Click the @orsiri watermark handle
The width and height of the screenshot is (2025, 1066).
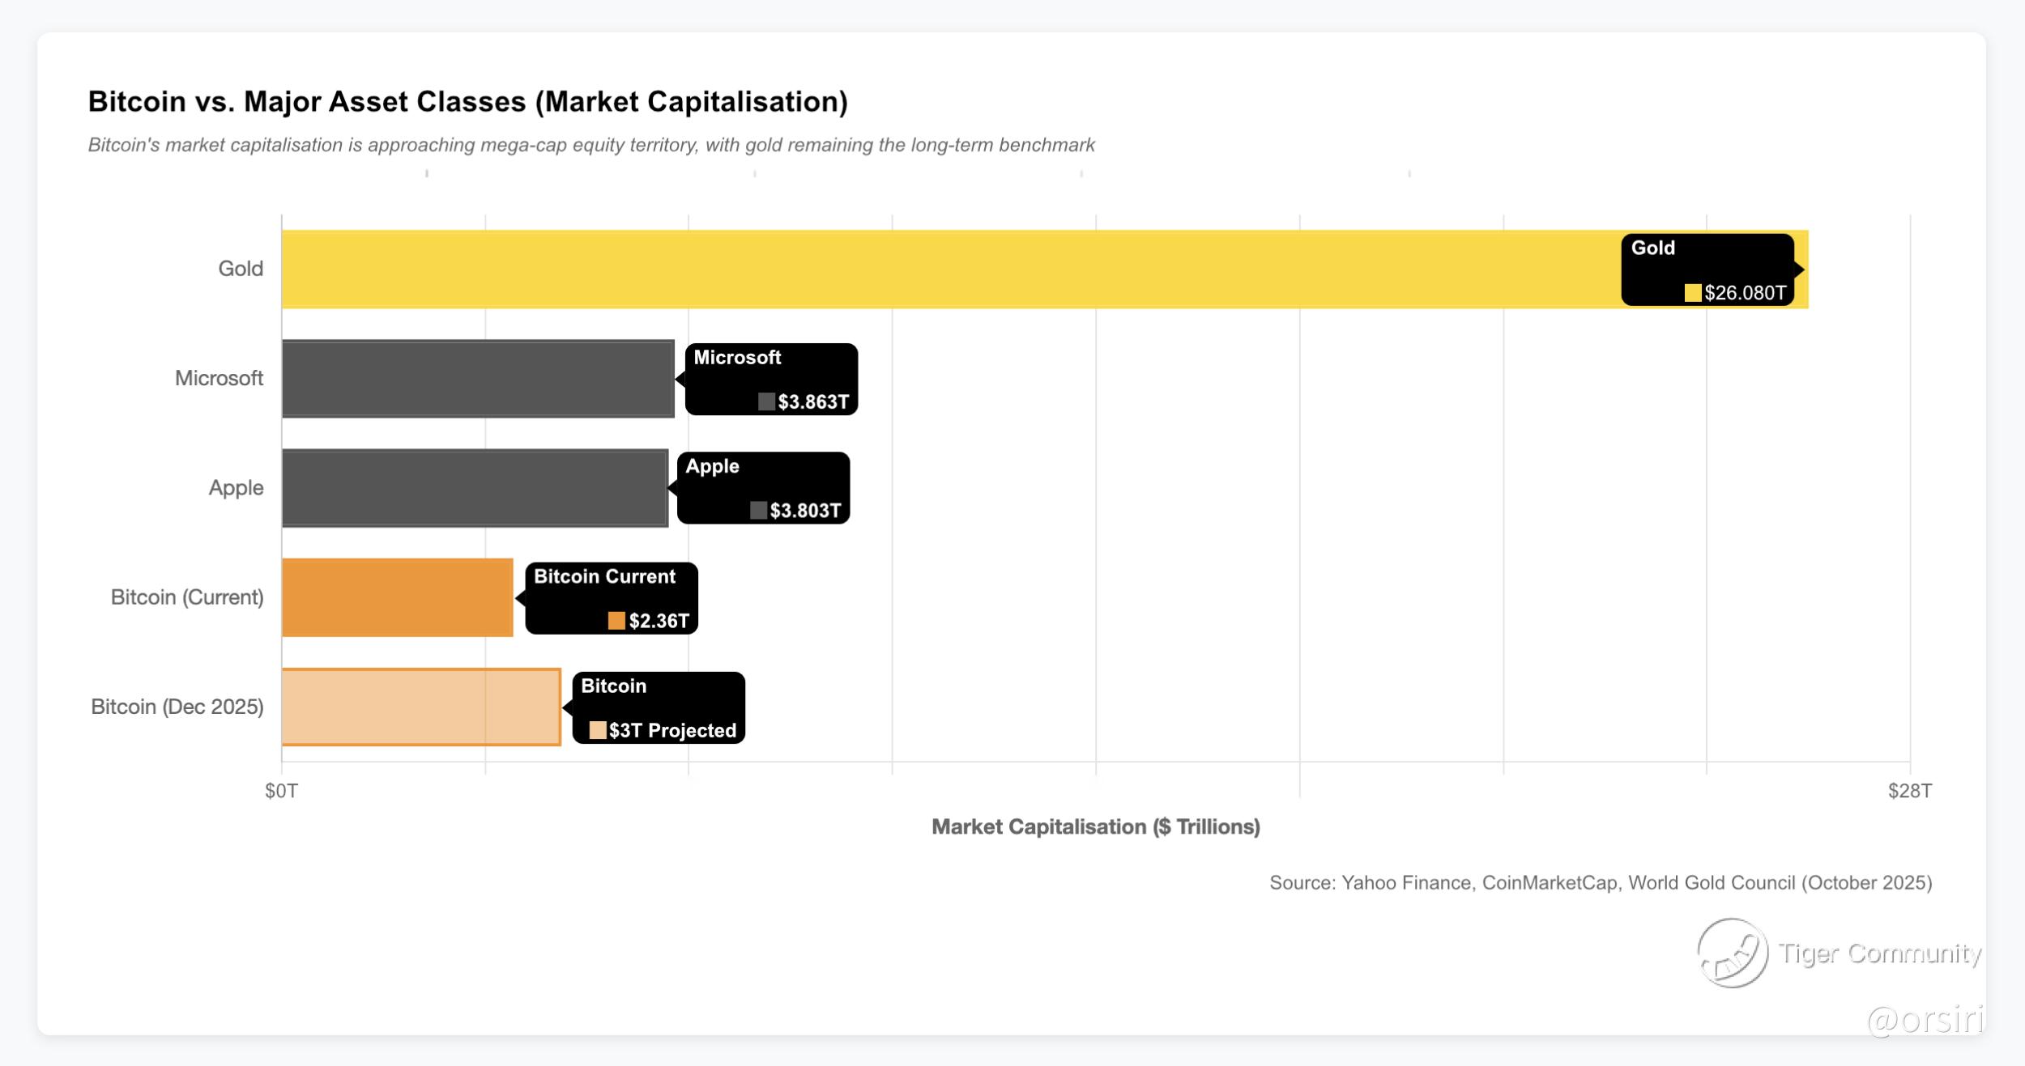tap(1925, 1020)
